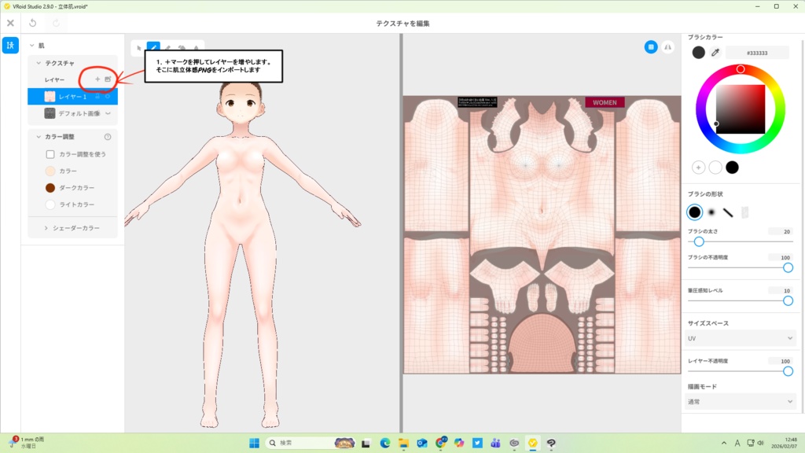Click the help icon beside カラー調整
This screenshot has height=453, width=805.
106,136
